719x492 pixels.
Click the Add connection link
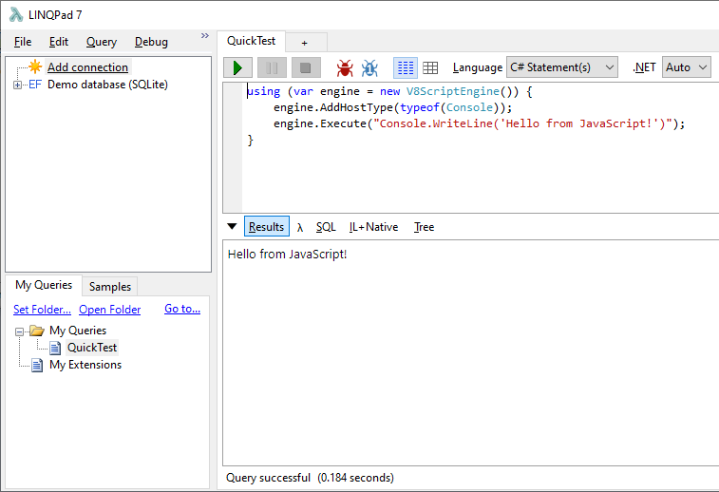click(88, 66)
